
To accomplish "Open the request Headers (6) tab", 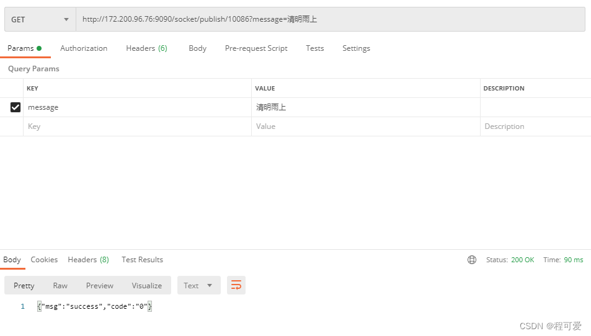I will click(146, 48).
